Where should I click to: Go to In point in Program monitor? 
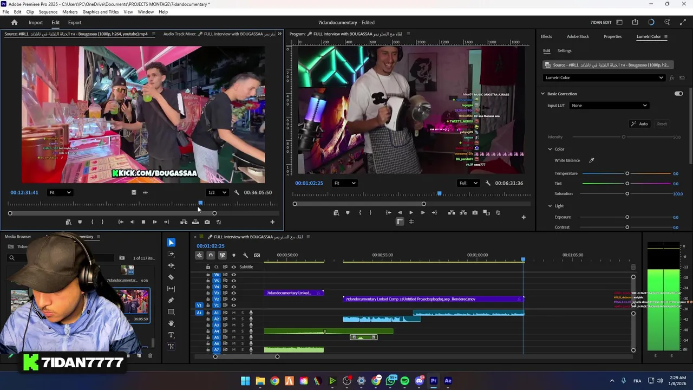point(388,213)
